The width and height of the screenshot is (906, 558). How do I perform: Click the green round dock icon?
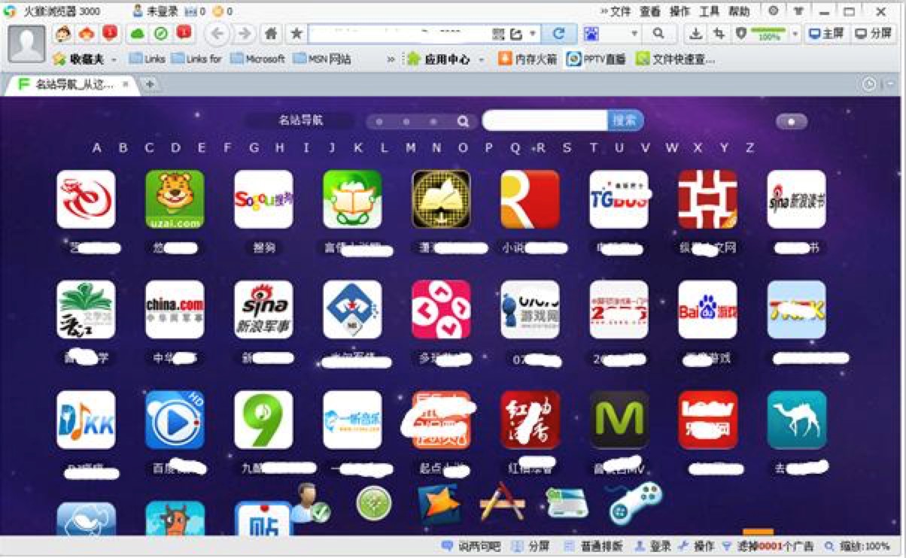click(374, 503)
